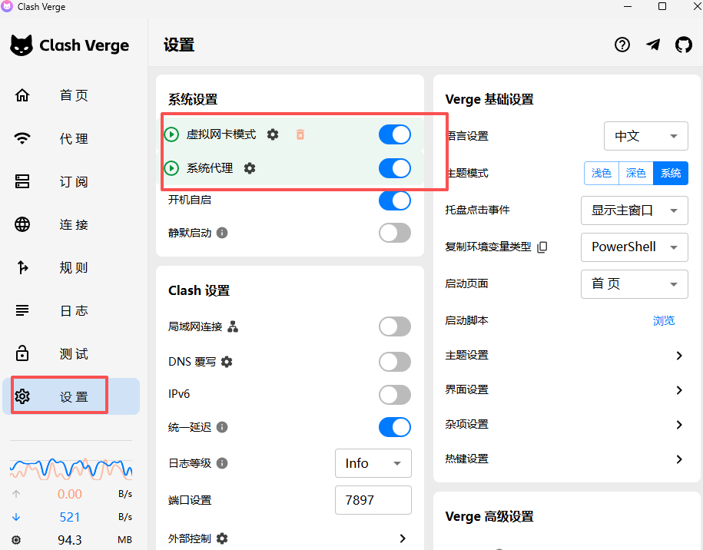This screenshot has width=703, height=550.
Task: Click the memory usage value 94.3
Action: 69,540
